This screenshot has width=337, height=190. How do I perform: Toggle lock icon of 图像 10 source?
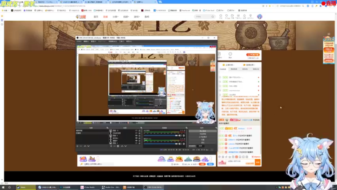139,130
